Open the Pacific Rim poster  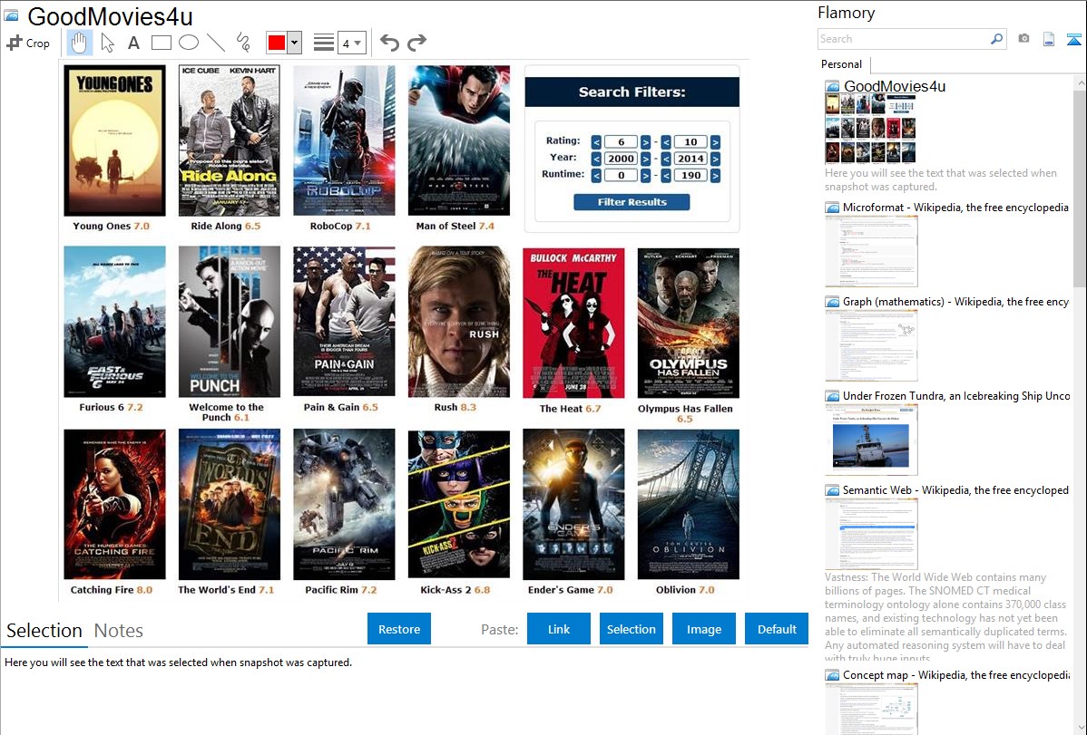point(344,504)
